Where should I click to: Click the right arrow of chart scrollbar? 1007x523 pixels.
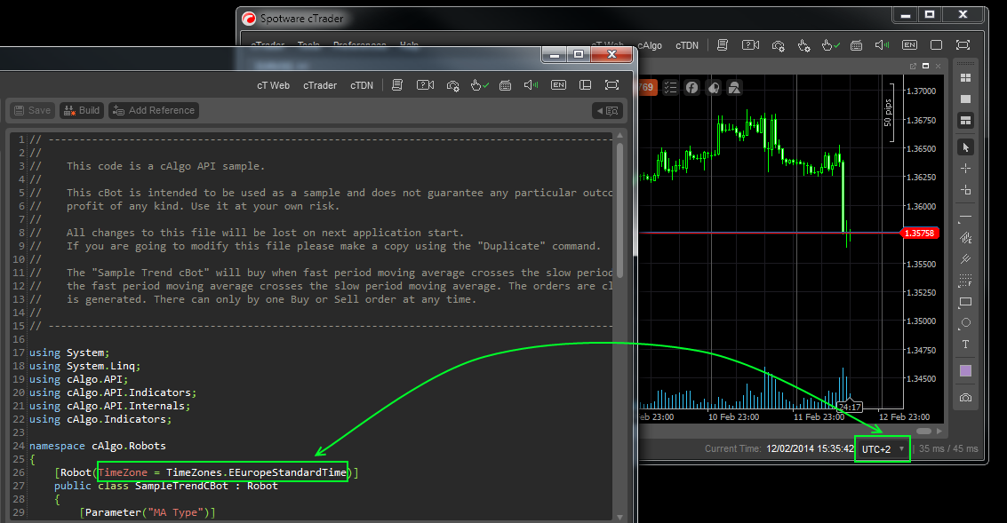(x=939, y=432)
